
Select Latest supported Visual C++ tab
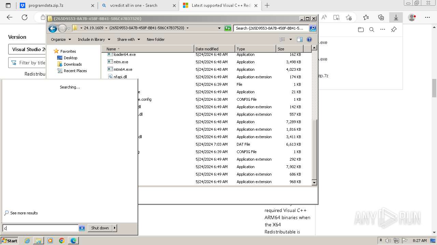(220, 5)
